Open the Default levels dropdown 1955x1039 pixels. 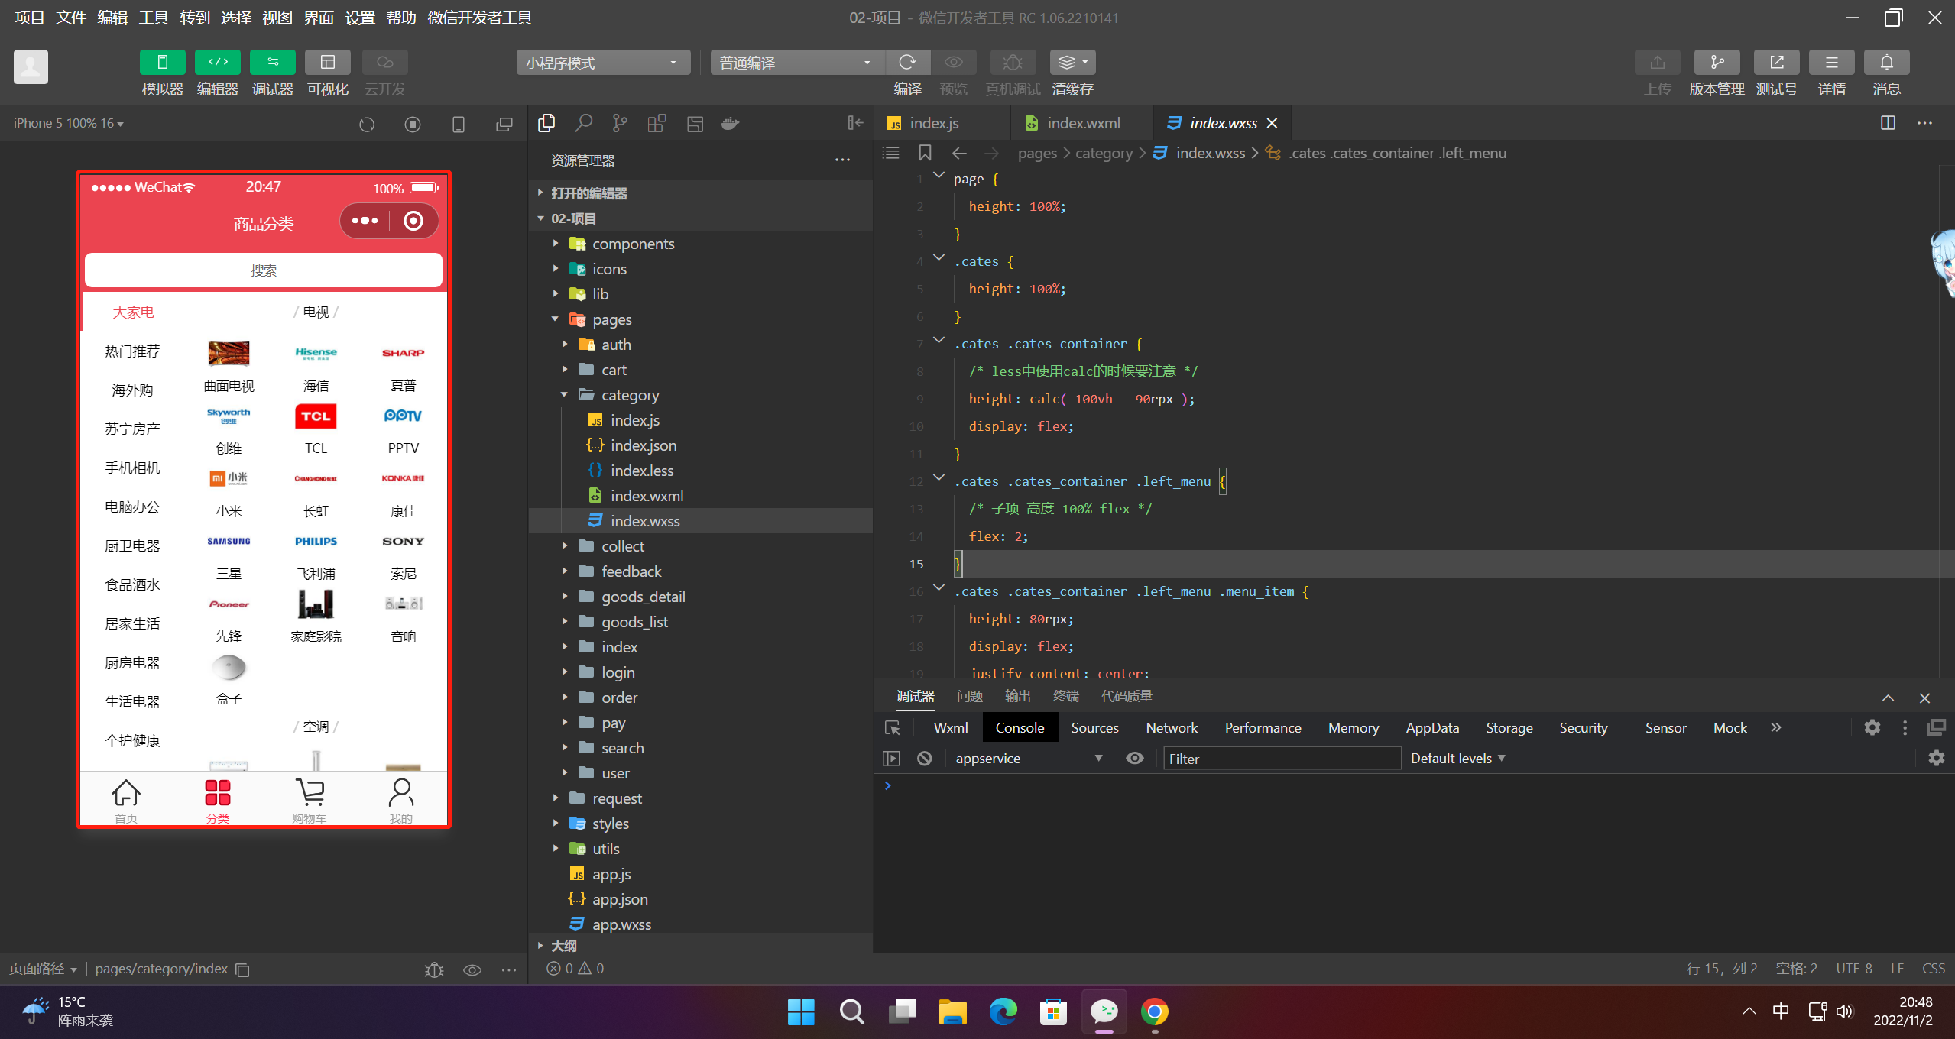pos(1457,759)
